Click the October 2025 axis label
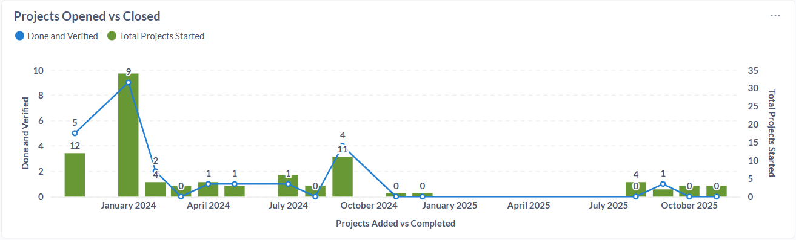796x240 pixels. click(689, 206)
